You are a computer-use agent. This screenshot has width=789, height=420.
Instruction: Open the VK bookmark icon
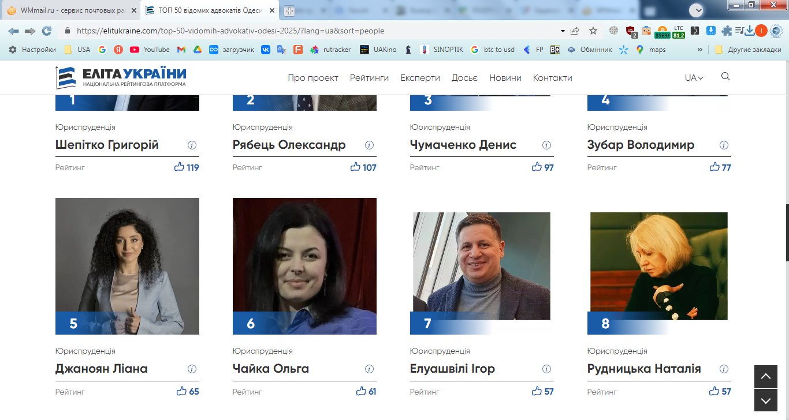pos(266,50)
